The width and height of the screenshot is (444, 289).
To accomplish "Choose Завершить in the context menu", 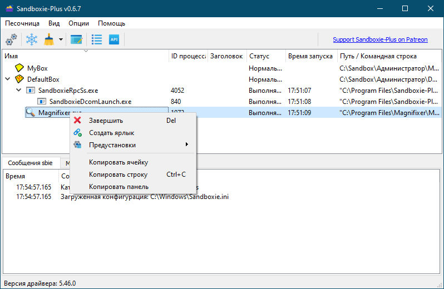I will [x=133, y=121].
